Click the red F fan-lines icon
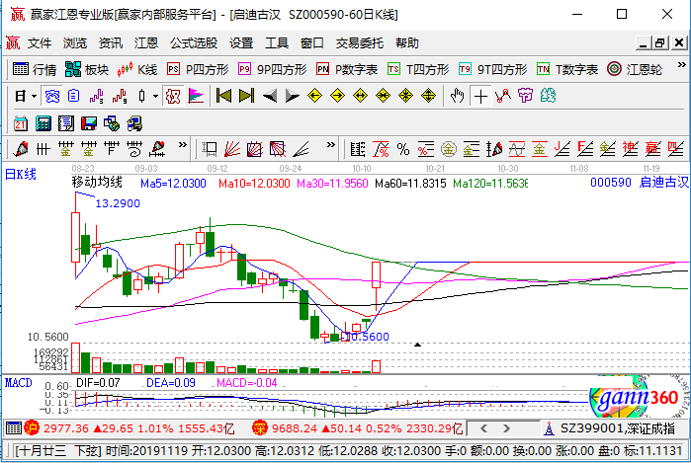The height and width of the screenshot is (463, 691). 585,150
